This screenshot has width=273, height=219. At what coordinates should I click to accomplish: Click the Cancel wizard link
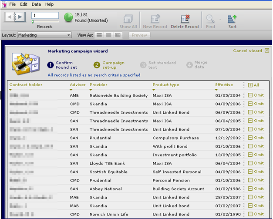pyautogui.click(x=247, y=51)
